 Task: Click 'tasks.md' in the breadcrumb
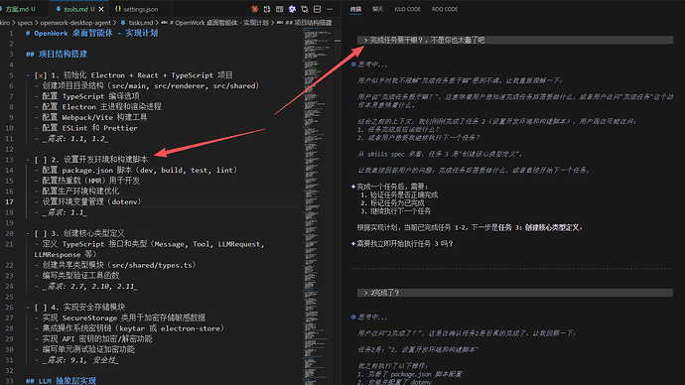pyautogui.click(x=141, y=22)
